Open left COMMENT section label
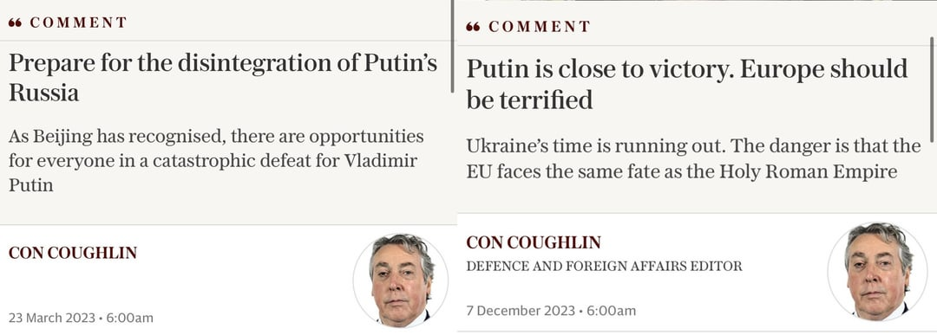The height and width of the screenshot is (335, 937). coord(78,23)
